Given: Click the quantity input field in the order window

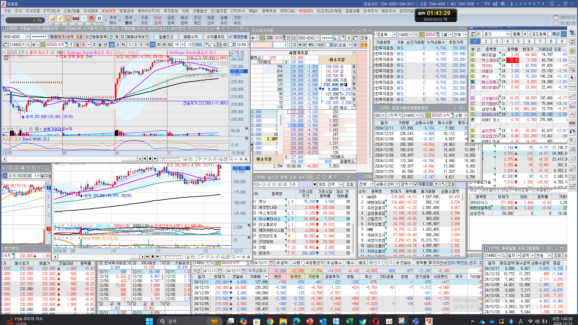Looking at the screenshot, I should tap(280, 45).
